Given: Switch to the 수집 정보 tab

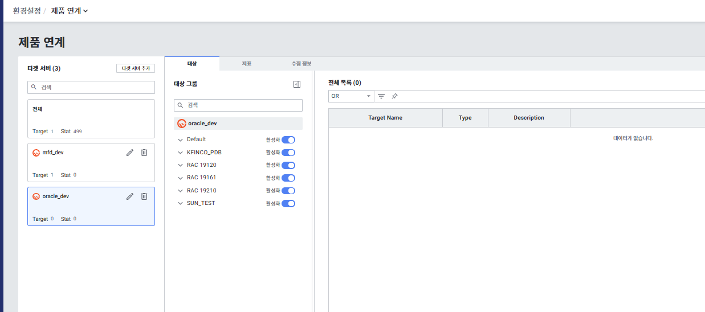Looking at the screenshot, I should coord(301,64).
